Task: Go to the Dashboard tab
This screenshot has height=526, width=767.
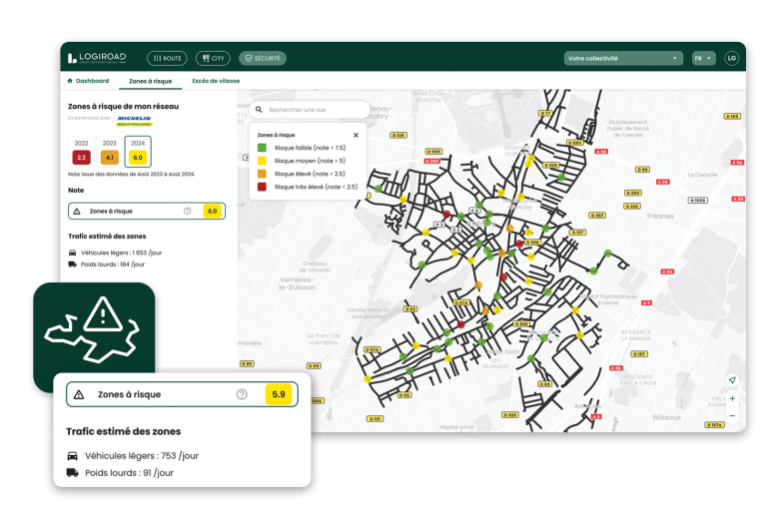Action: coord(88,81)
